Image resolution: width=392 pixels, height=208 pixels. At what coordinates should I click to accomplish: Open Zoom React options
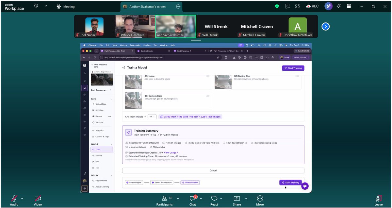click(x=214, y=201)
